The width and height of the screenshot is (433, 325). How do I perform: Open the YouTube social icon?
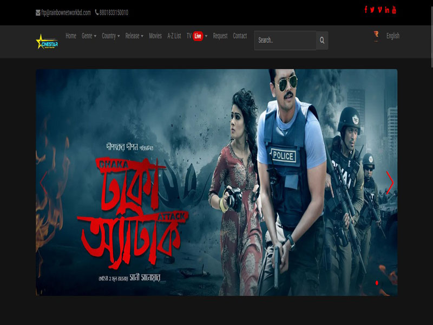point(394,10)
